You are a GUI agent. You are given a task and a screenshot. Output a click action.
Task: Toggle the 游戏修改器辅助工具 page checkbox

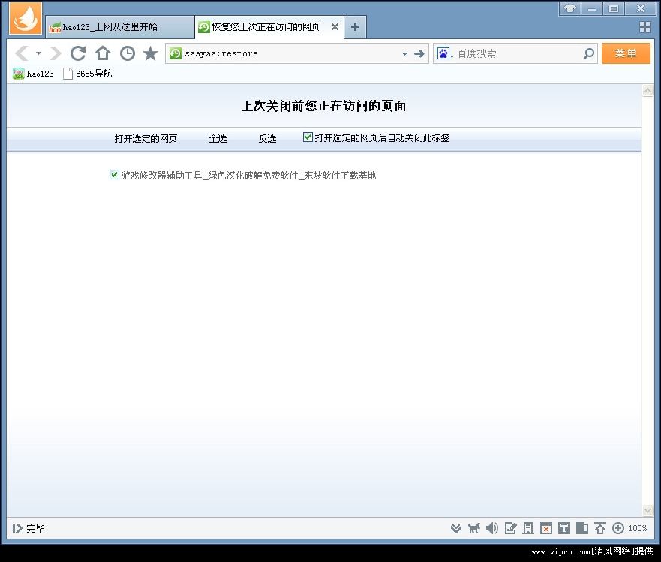[x=114, y=175]
